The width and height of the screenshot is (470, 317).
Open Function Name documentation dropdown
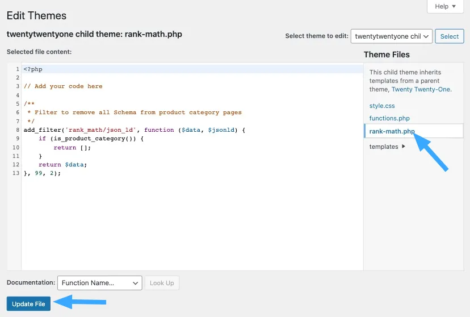99,283
